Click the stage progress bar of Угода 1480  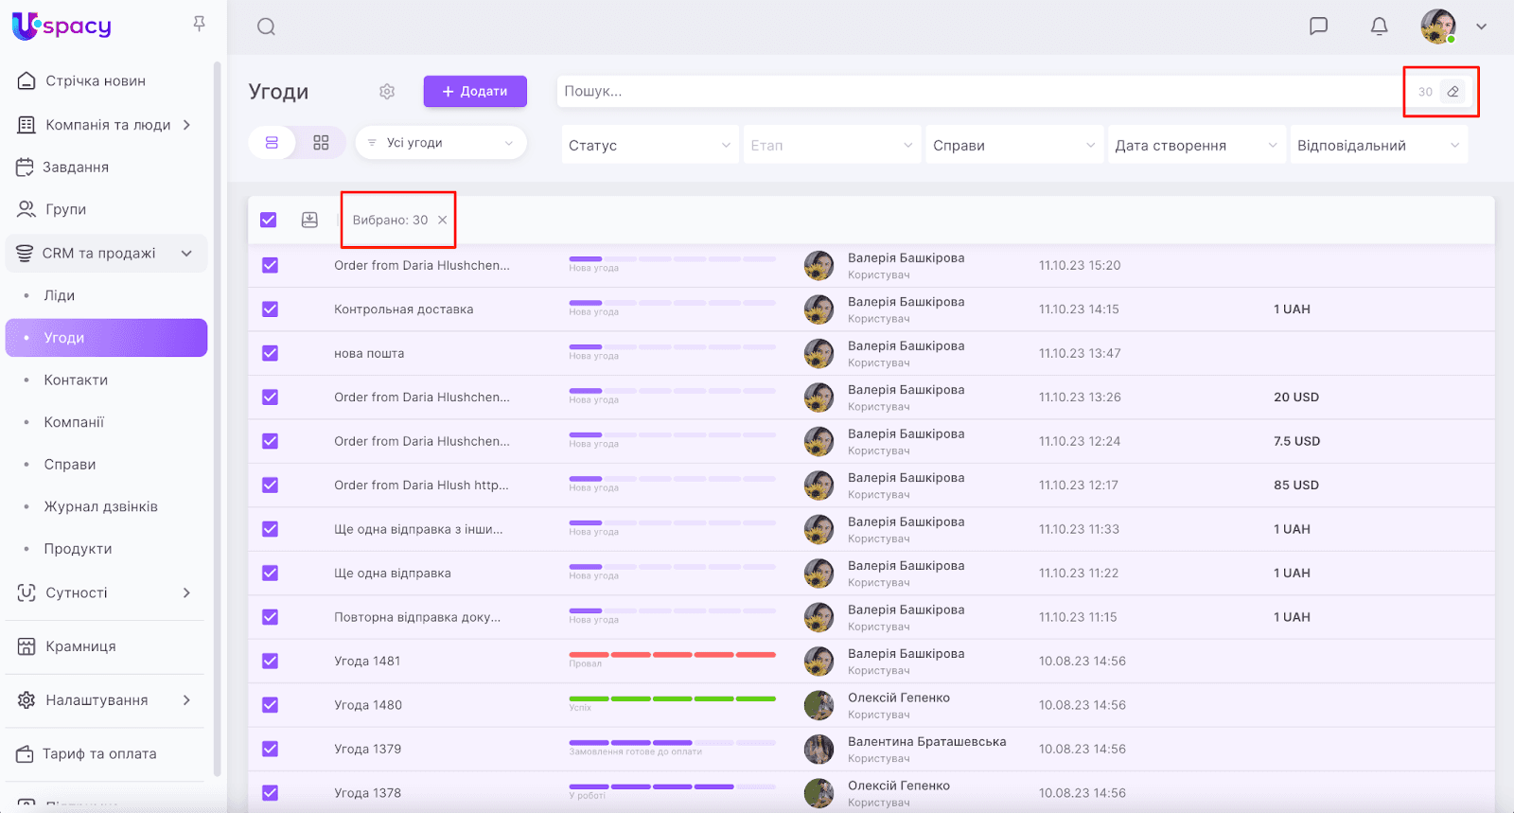pyautogui.click(x=672, y=698)
